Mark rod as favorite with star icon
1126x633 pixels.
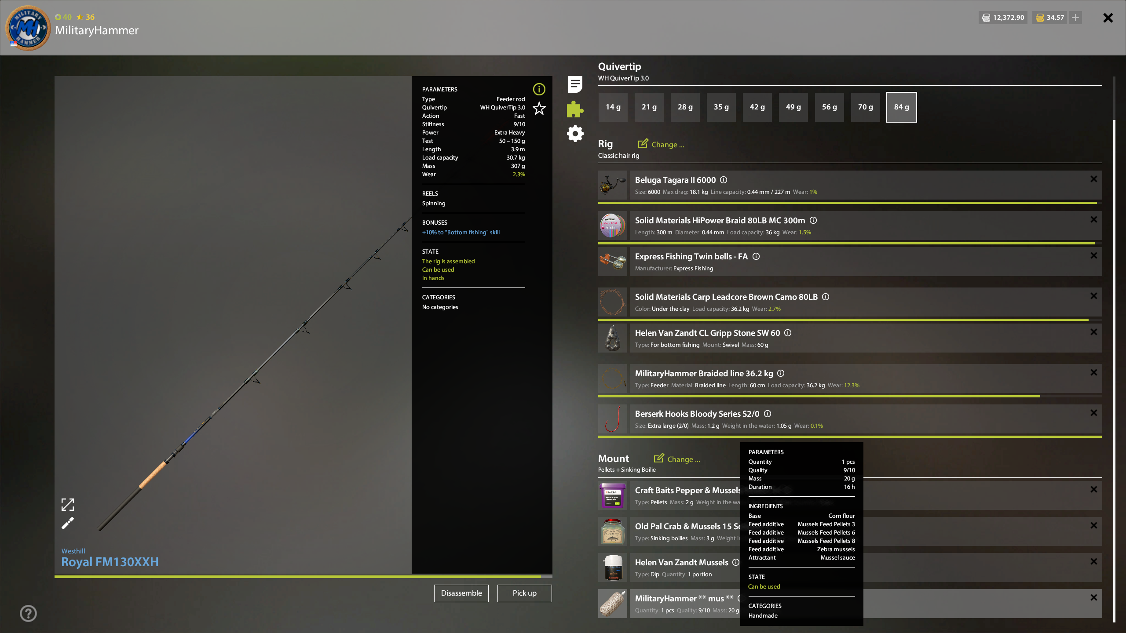(x=539, y=108)
